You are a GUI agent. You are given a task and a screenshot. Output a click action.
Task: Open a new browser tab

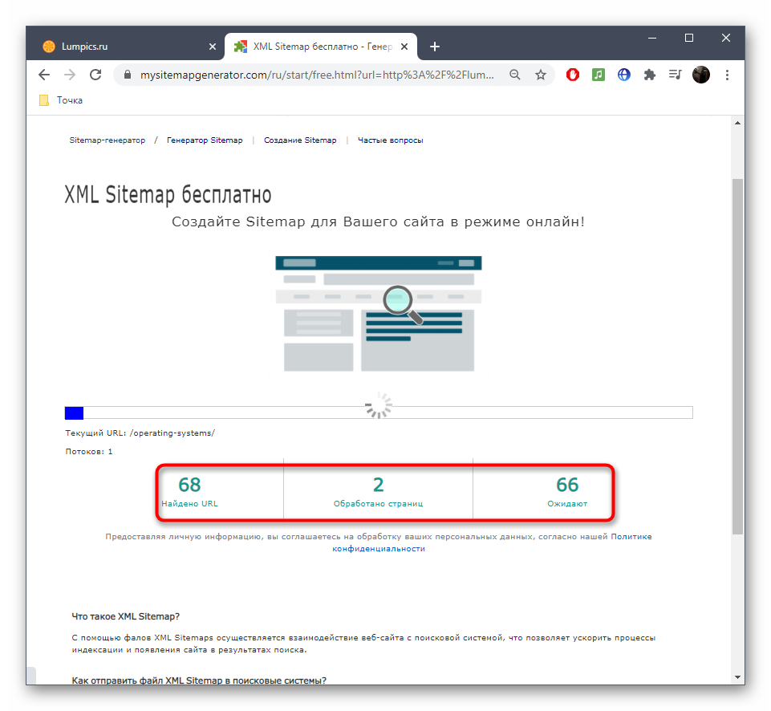pos(435,47)
